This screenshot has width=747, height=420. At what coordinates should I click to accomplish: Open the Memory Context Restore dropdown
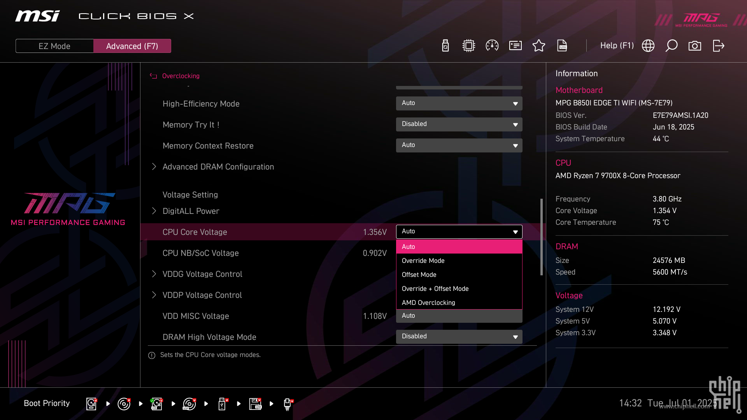(x=459, y=145)
